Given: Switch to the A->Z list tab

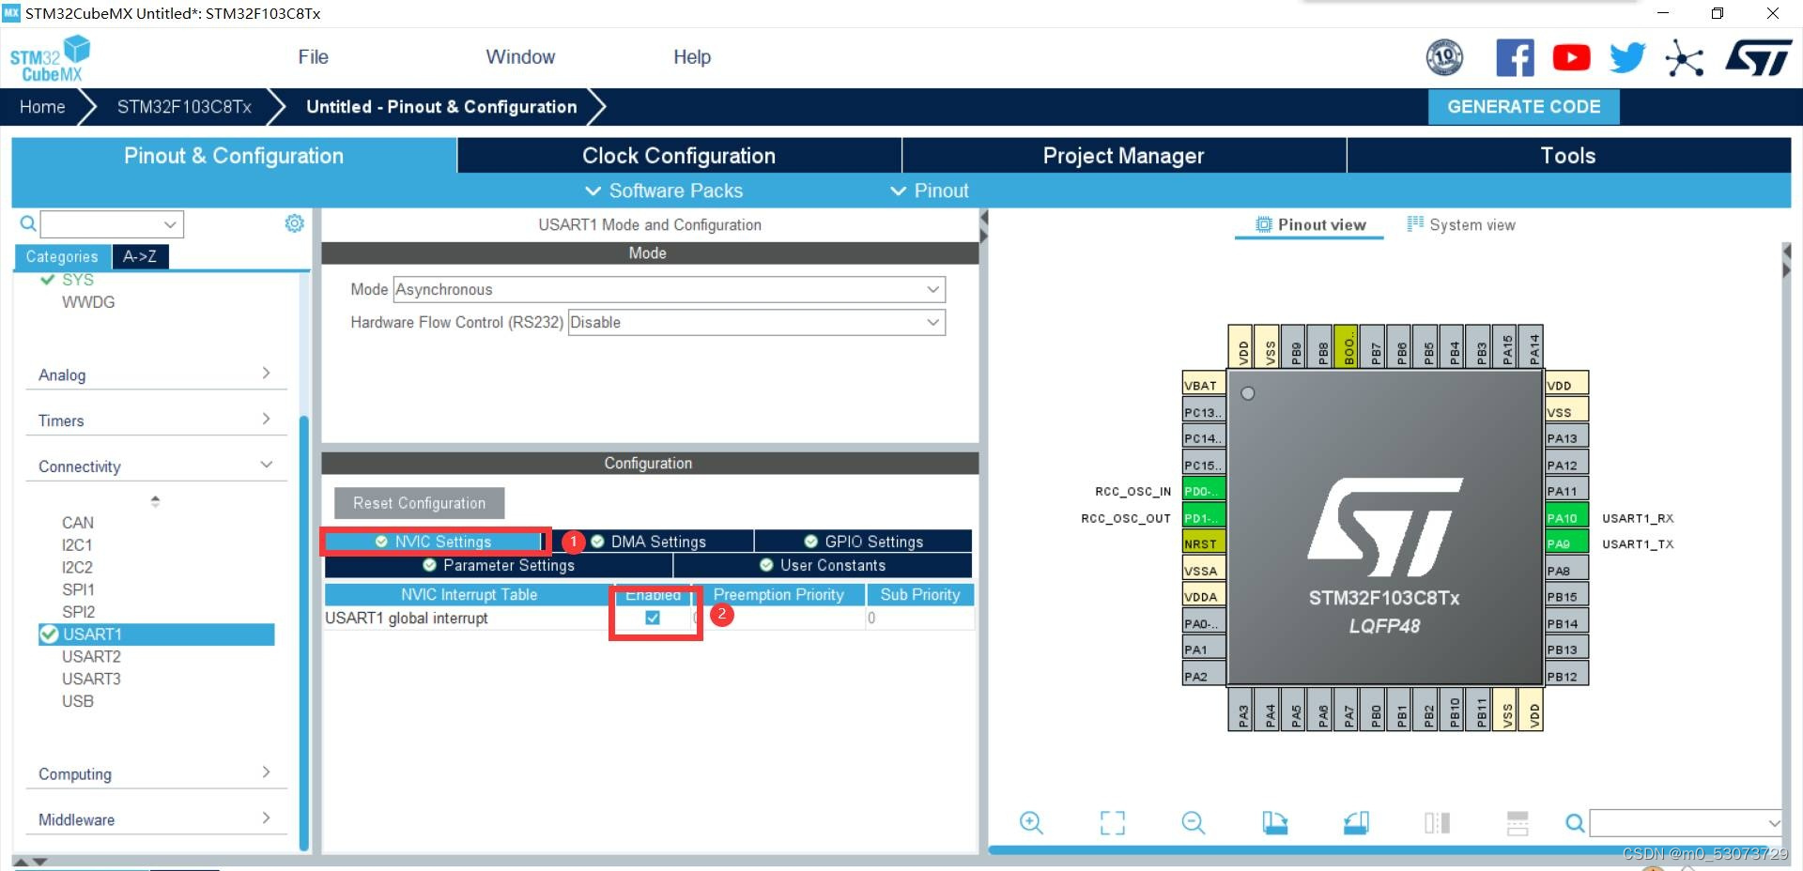Looking at the screenshot, I should click(140, 256).
